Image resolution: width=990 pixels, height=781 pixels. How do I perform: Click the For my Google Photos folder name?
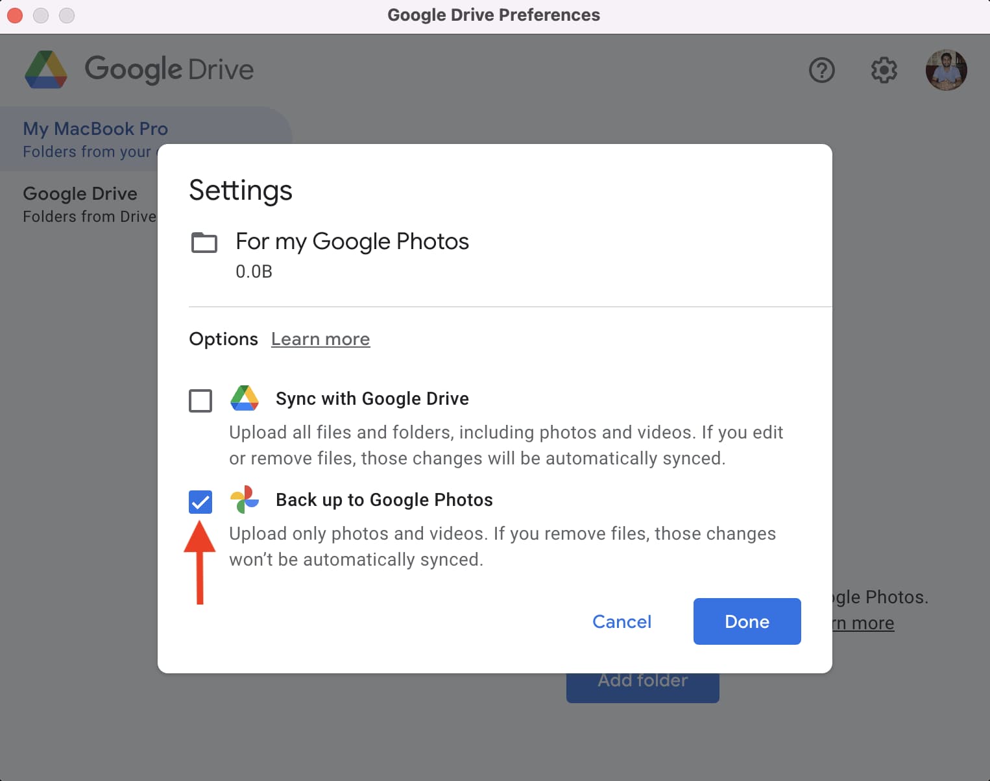(352, 241)
